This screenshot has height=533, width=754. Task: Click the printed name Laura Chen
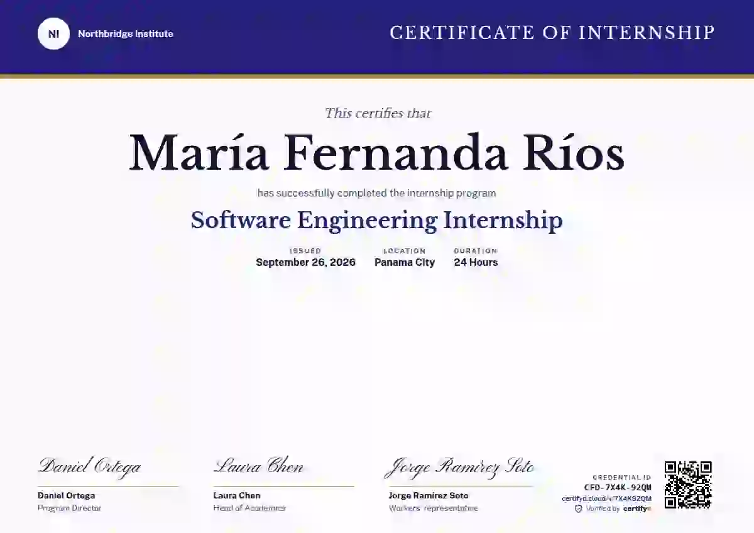coord(237,495)
